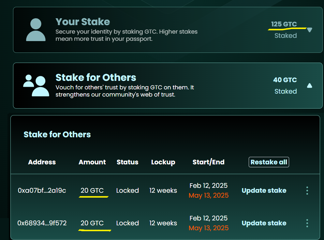
Task: Click the single-person icon beside Your Stake
Action: tap(36, 30)
